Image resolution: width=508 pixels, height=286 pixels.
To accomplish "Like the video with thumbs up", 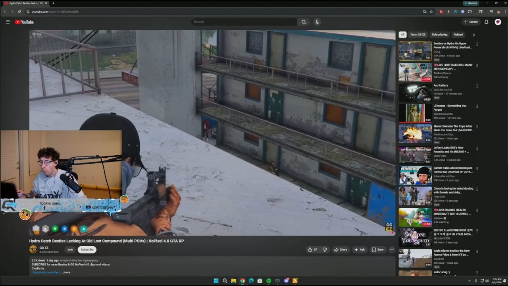I will pos(312,249).
